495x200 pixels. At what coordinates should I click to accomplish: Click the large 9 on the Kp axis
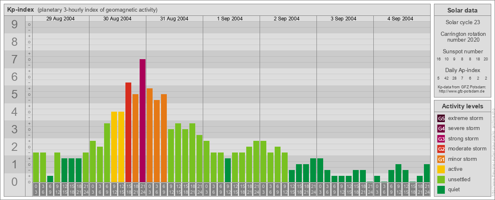[15, 25]
